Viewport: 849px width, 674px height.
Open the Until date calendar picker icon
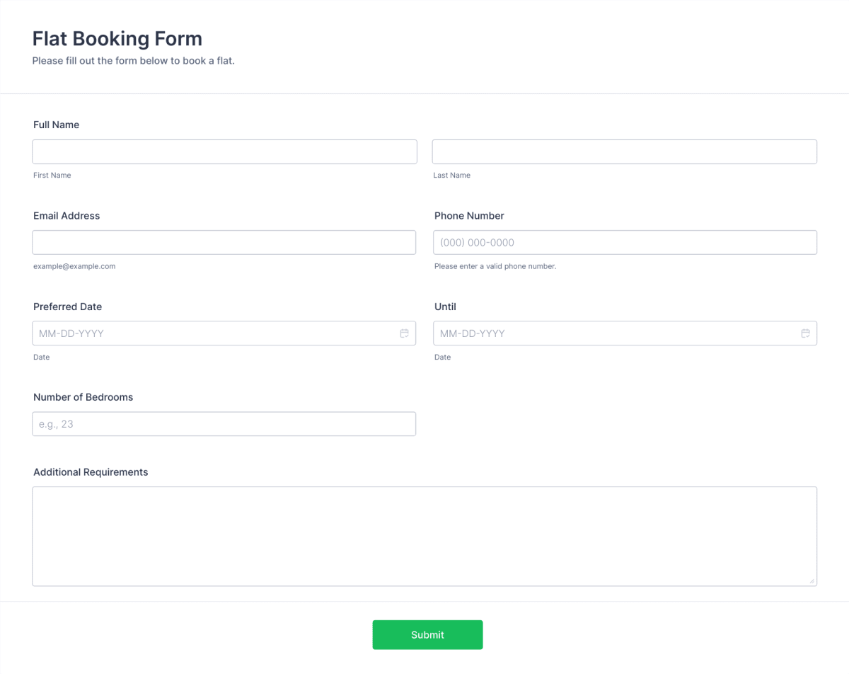pyautogui.click(x=805, y=333)
